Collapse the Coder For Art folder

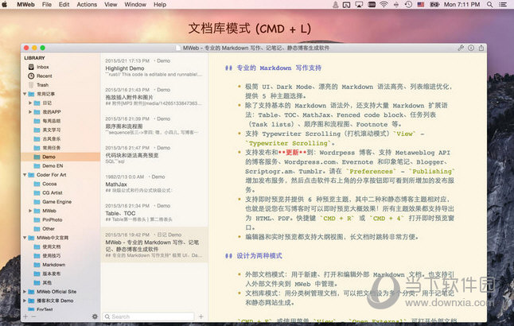25,175
